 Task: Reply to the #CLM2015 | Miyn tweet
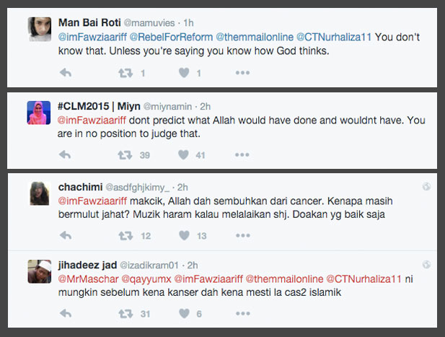(x=65, y=154)
